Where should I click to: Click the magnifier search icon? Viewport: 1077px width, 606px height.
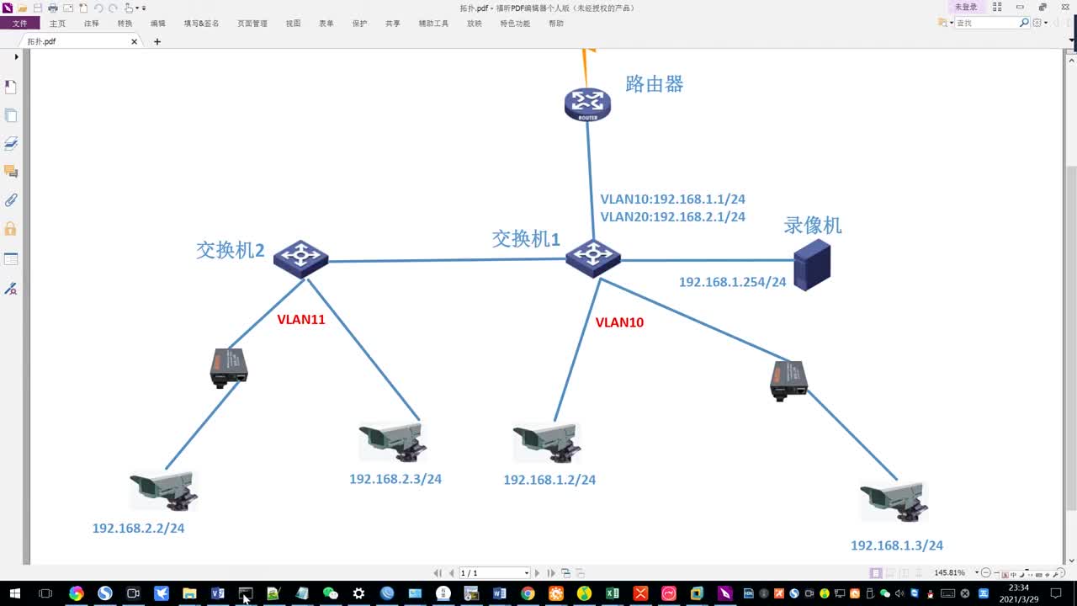(x=1024, y=23)
